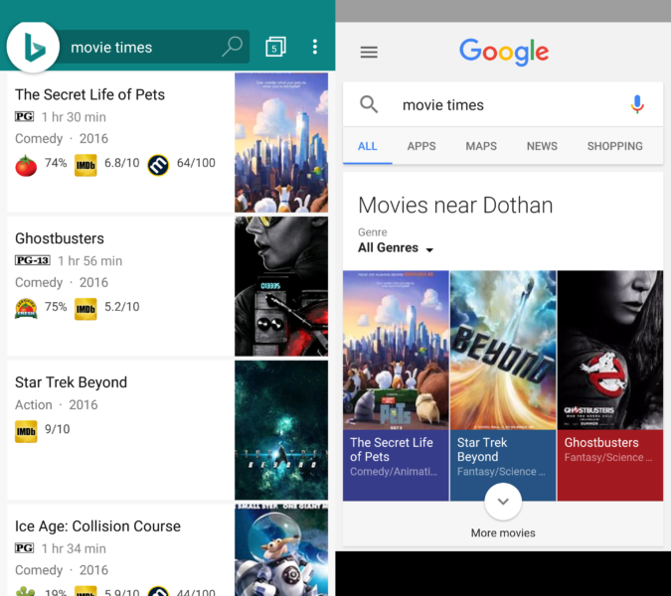
Task: Switch to the SHOPPING tab
Action: point(615,146)
